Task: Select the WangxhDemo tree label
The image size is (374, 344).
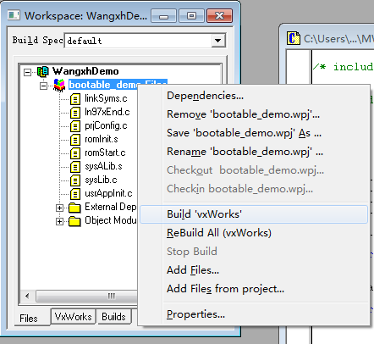Action: coord(85,71)
